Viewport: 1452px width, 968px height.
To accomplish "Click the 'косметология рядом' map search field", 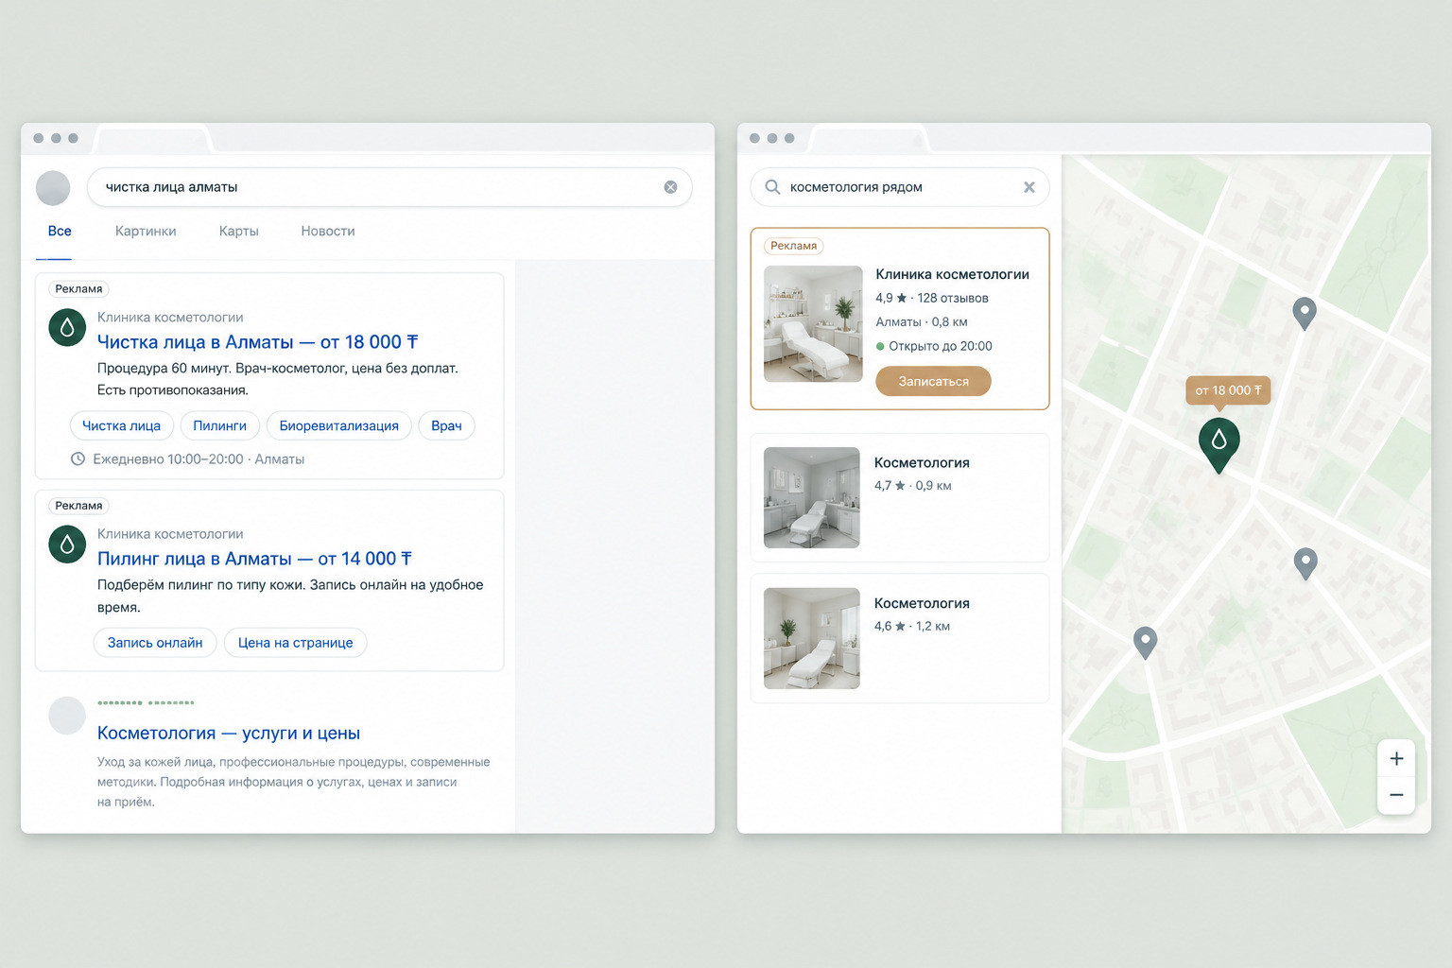I will 900,187.
